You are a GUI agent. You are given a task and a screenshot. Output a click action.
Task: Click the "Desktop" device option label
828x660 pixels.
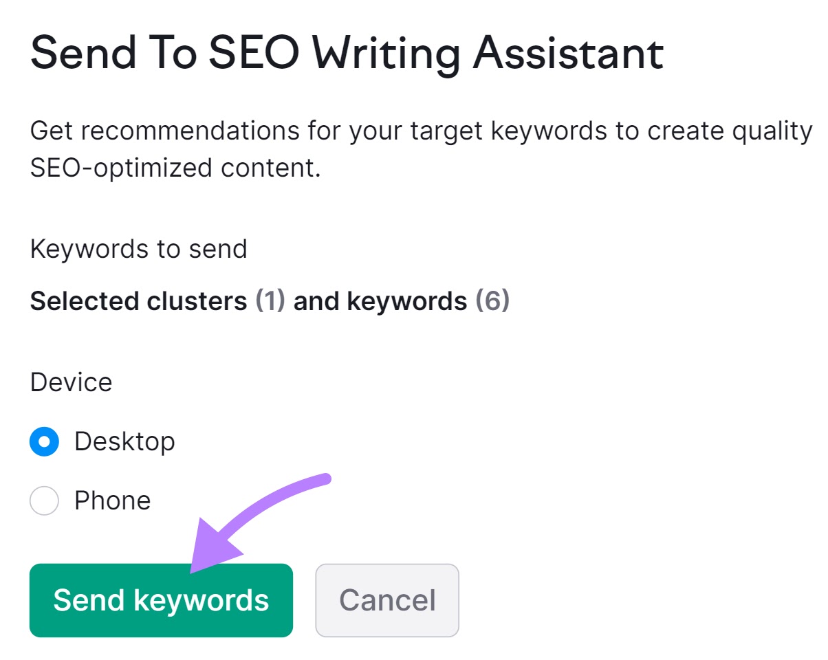point(124,441)
